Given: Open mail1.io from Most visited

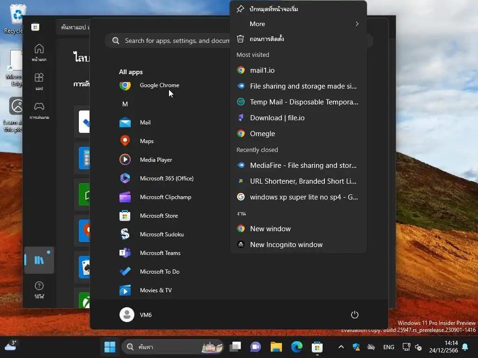Looking at the screenshot, I should coord(298,70).
